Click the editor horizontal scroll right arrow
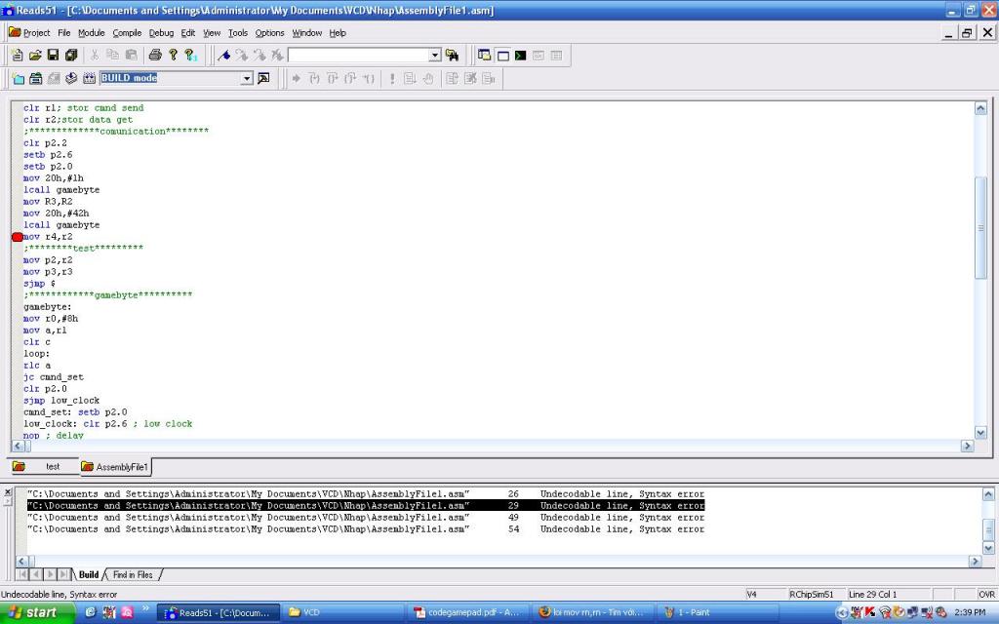The height and width of the screenshot is (624, 999). (x=967, y=447)
